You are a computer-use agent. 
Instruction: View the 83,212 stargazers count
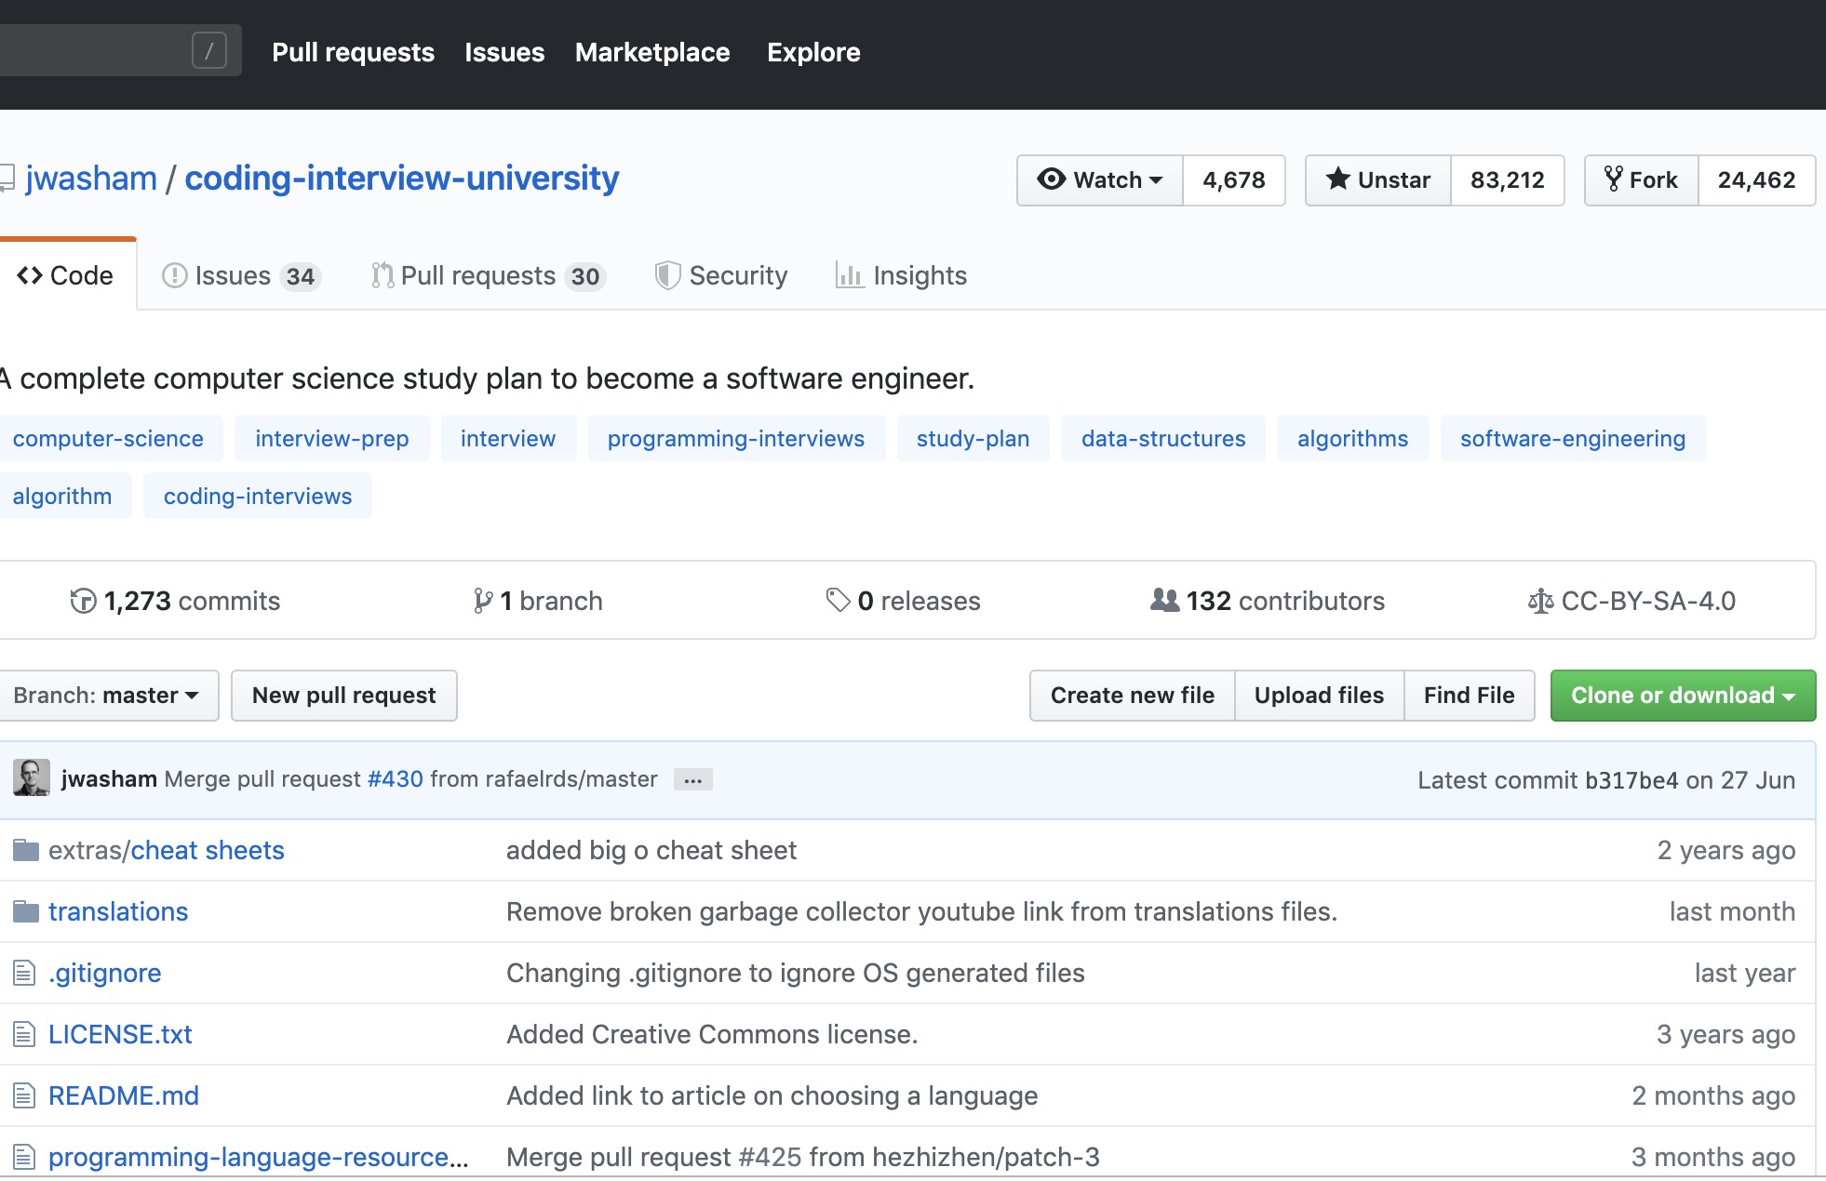1508,179
